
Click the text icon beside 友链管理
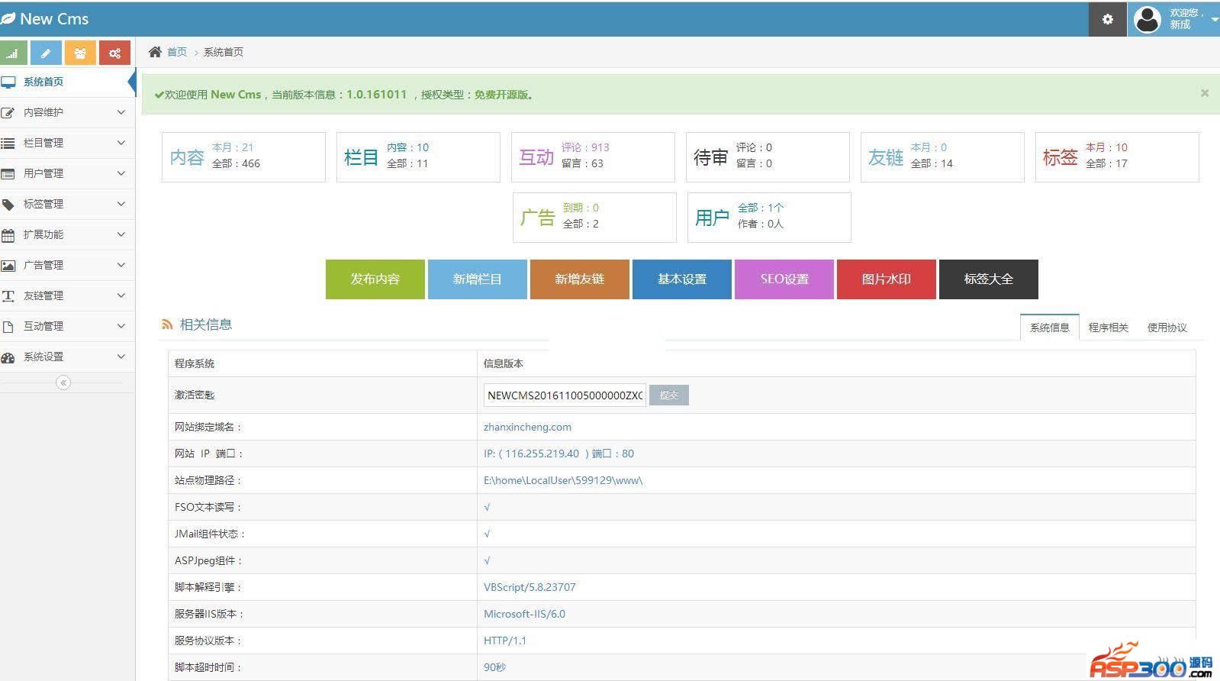(x=8, y=295)
